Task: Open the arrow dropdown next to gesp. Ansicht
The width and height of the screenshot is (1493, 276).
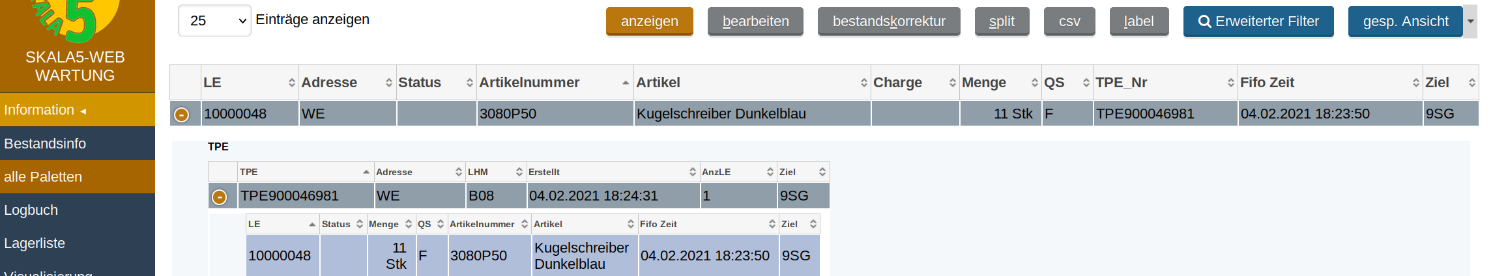Action: [1470, 21]
